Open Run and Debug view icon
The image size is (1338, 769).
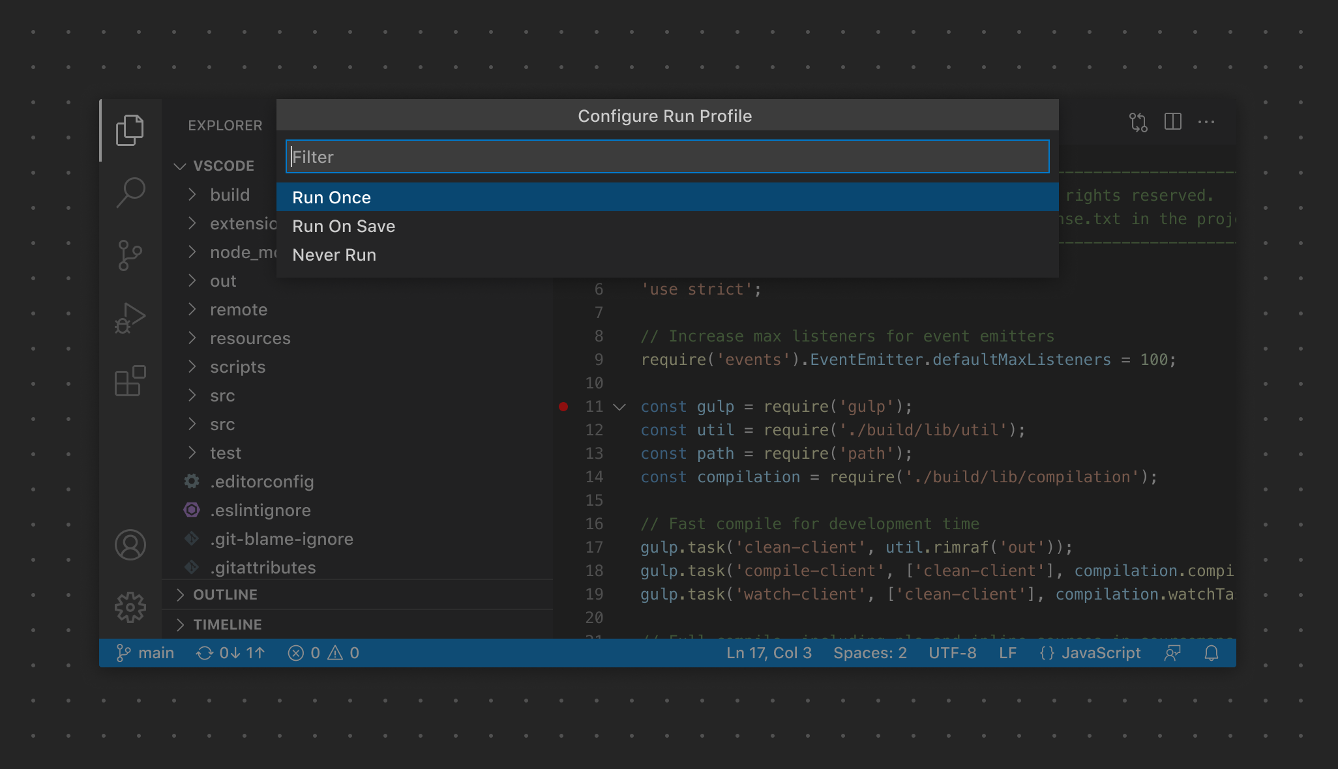point(130,318)
